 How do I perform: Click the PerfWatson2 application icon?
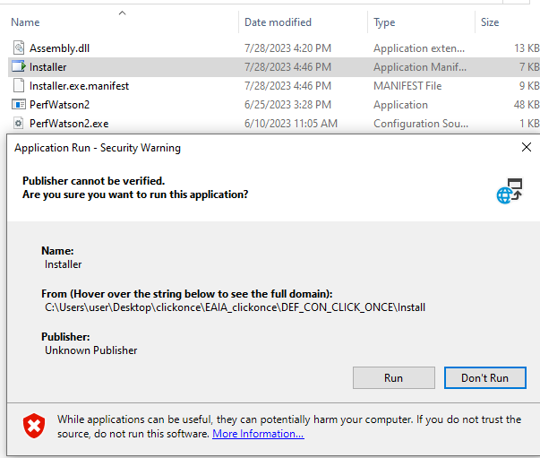(x=19, y=105)
